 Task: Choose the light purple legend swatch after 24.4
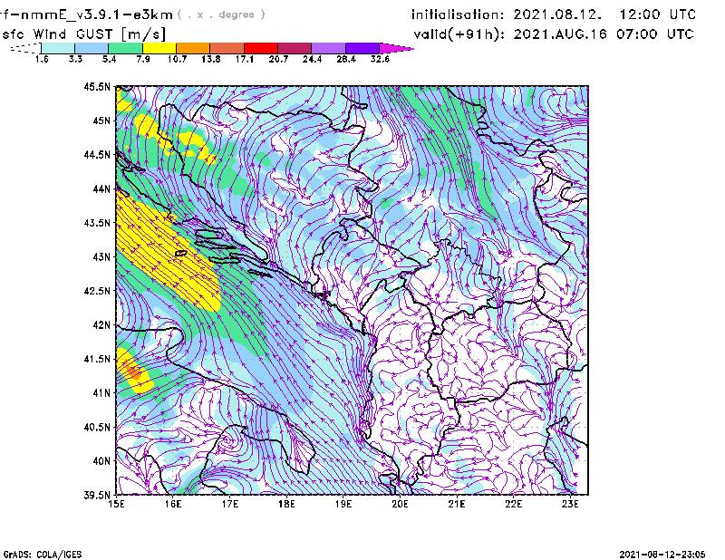coord(329,48)
